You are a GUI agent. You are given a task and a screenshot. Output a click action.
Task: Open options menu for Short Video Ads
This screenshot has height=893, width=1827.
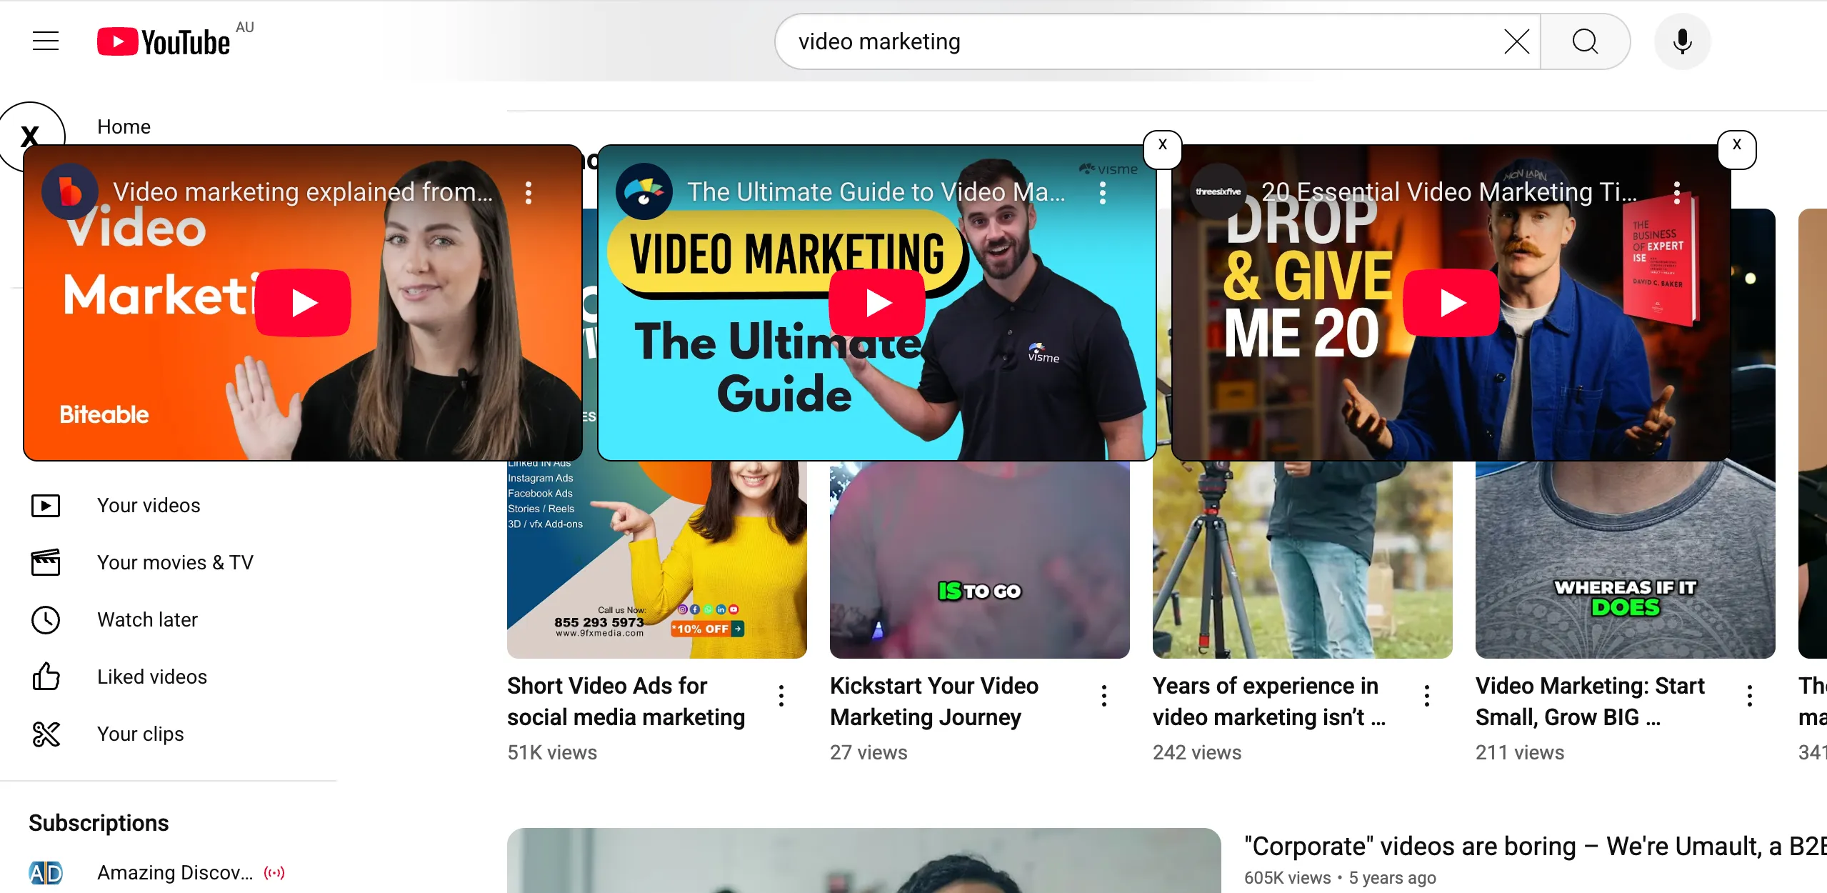[781, 695]
